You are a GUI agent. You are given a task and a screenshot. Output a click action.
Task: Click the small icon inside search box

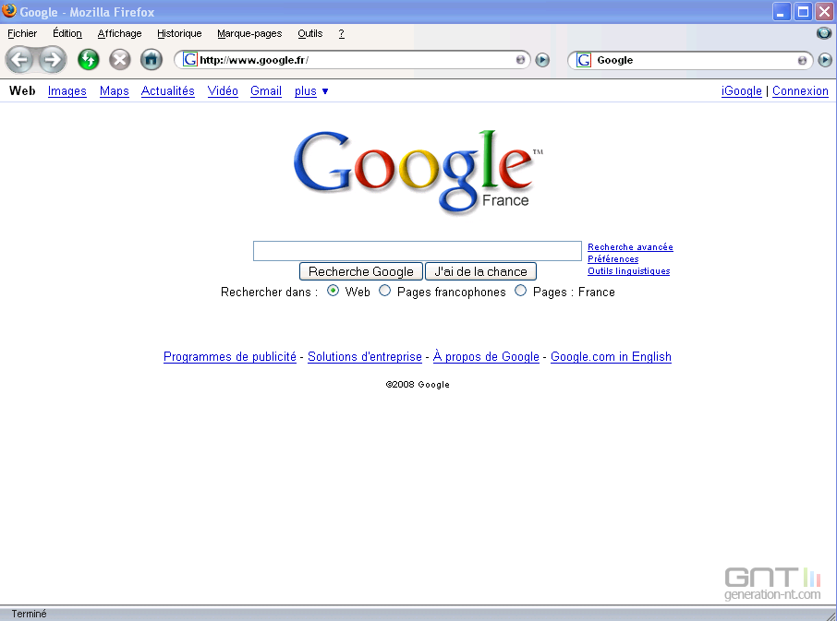[x=802, y=60]
